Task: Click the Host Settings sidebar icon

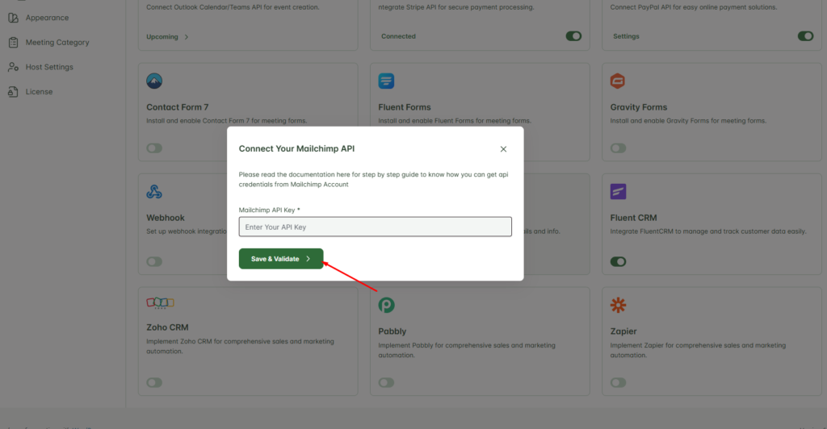Action: (13, 67)
